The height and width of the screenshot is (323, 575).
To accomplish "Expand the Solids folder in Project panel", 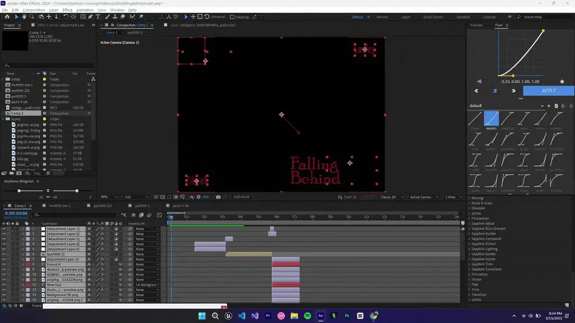I will tap(3, 79).
